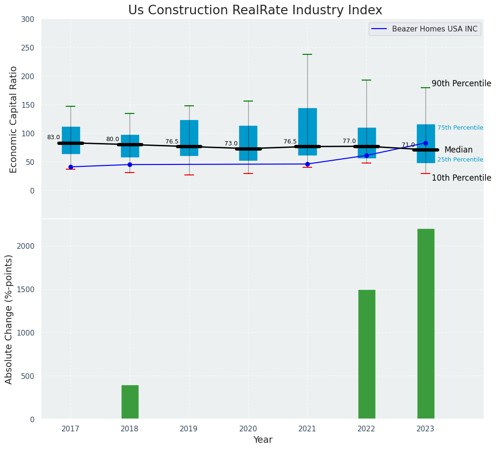Select the green 2018 absolute change bar

coord(130,402)
